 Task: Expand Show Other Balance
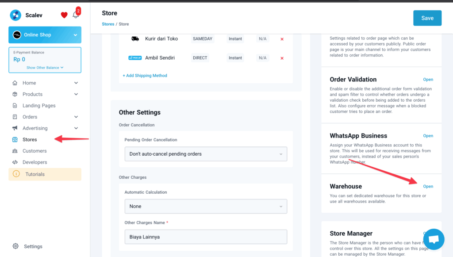tap(45, 68)
